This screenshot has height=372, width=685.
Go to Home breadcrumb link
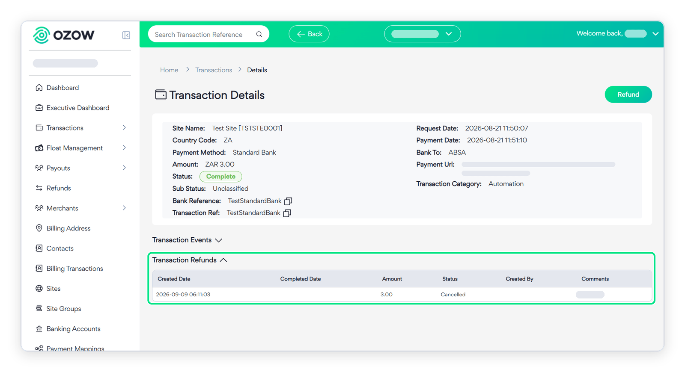[169, 70]
